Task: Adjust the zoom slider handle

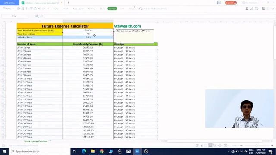Action: 257,146
